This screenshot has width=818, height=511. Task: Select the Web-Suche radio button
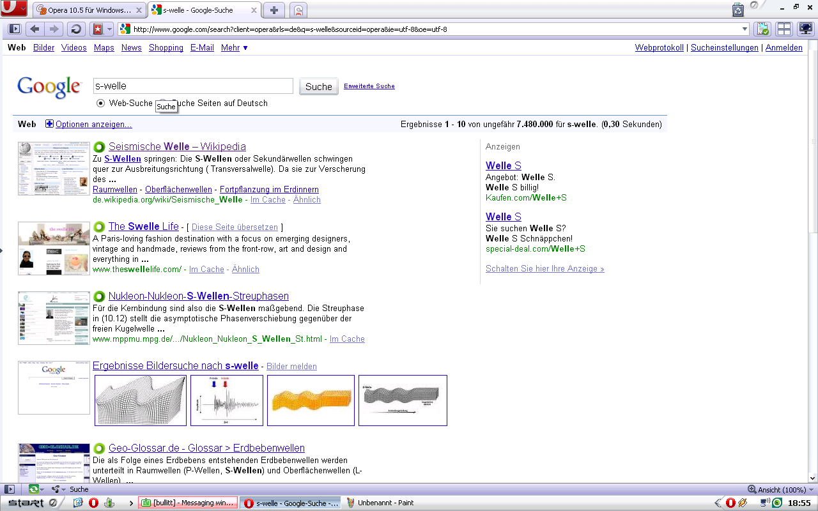click(101, 103)
